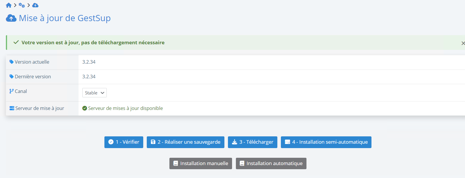Viewport: 465px width, 178px height.
Task: Click the 3 - Télécharger button
Action: (253, 142)
